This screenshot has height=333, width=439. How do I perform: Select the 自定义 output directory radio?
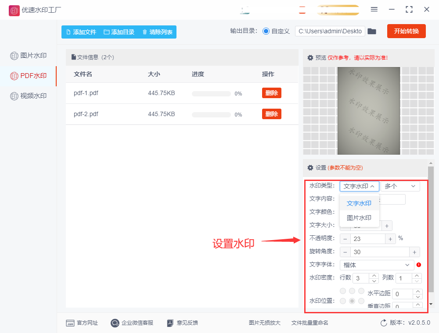[266, 31]
